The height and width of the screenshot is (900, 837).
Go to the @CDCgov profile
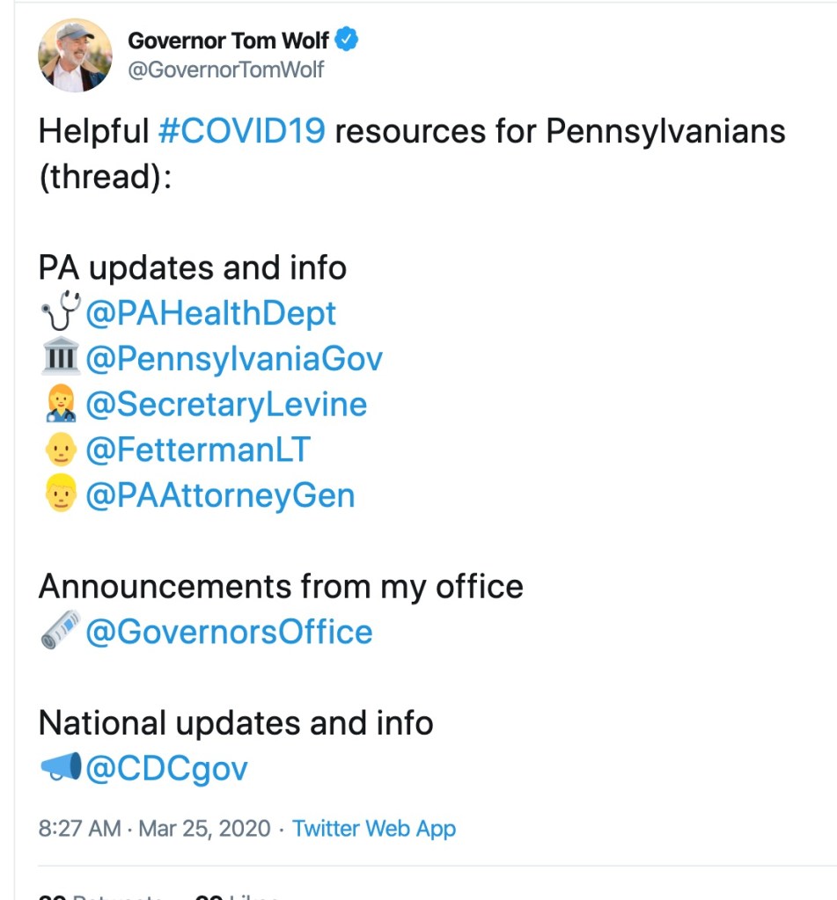(x=166, y=769)
